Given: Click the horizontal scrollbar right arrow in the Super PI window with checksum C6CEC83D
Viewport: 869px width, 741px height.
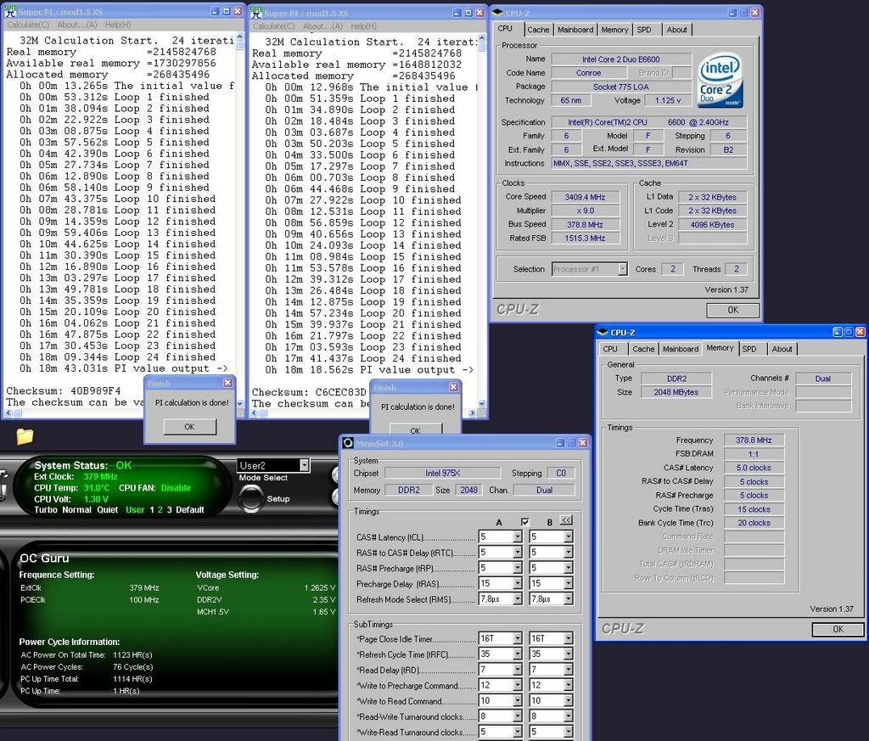Looking at the screenshot, I should pos(472,413).
